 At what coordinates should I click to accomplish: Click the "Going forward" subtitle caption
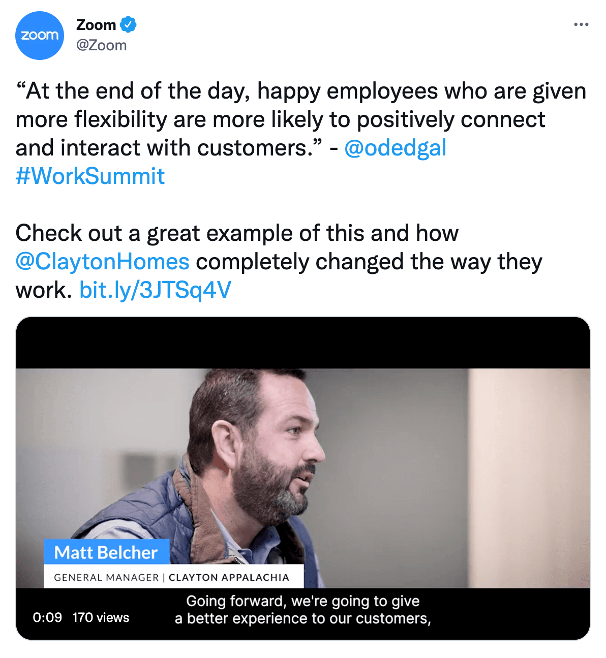point(303,610)
